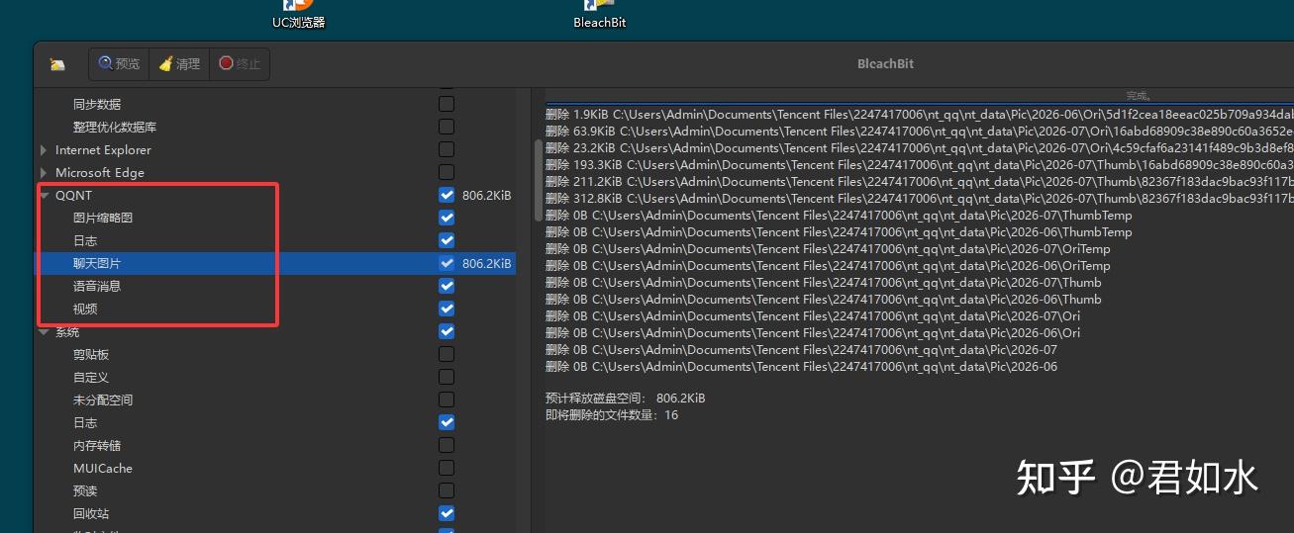Image resolution: width=1294 pixels, height=533 pixels.
Task: Click the log line deleting 211.2KiB
Action: click(x=919, y=181)
